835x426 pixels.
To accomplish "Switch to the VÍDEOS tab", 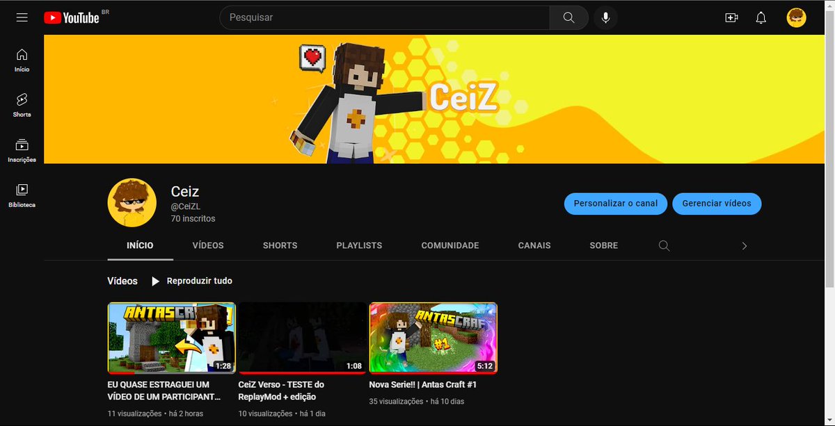I will 208,245.
